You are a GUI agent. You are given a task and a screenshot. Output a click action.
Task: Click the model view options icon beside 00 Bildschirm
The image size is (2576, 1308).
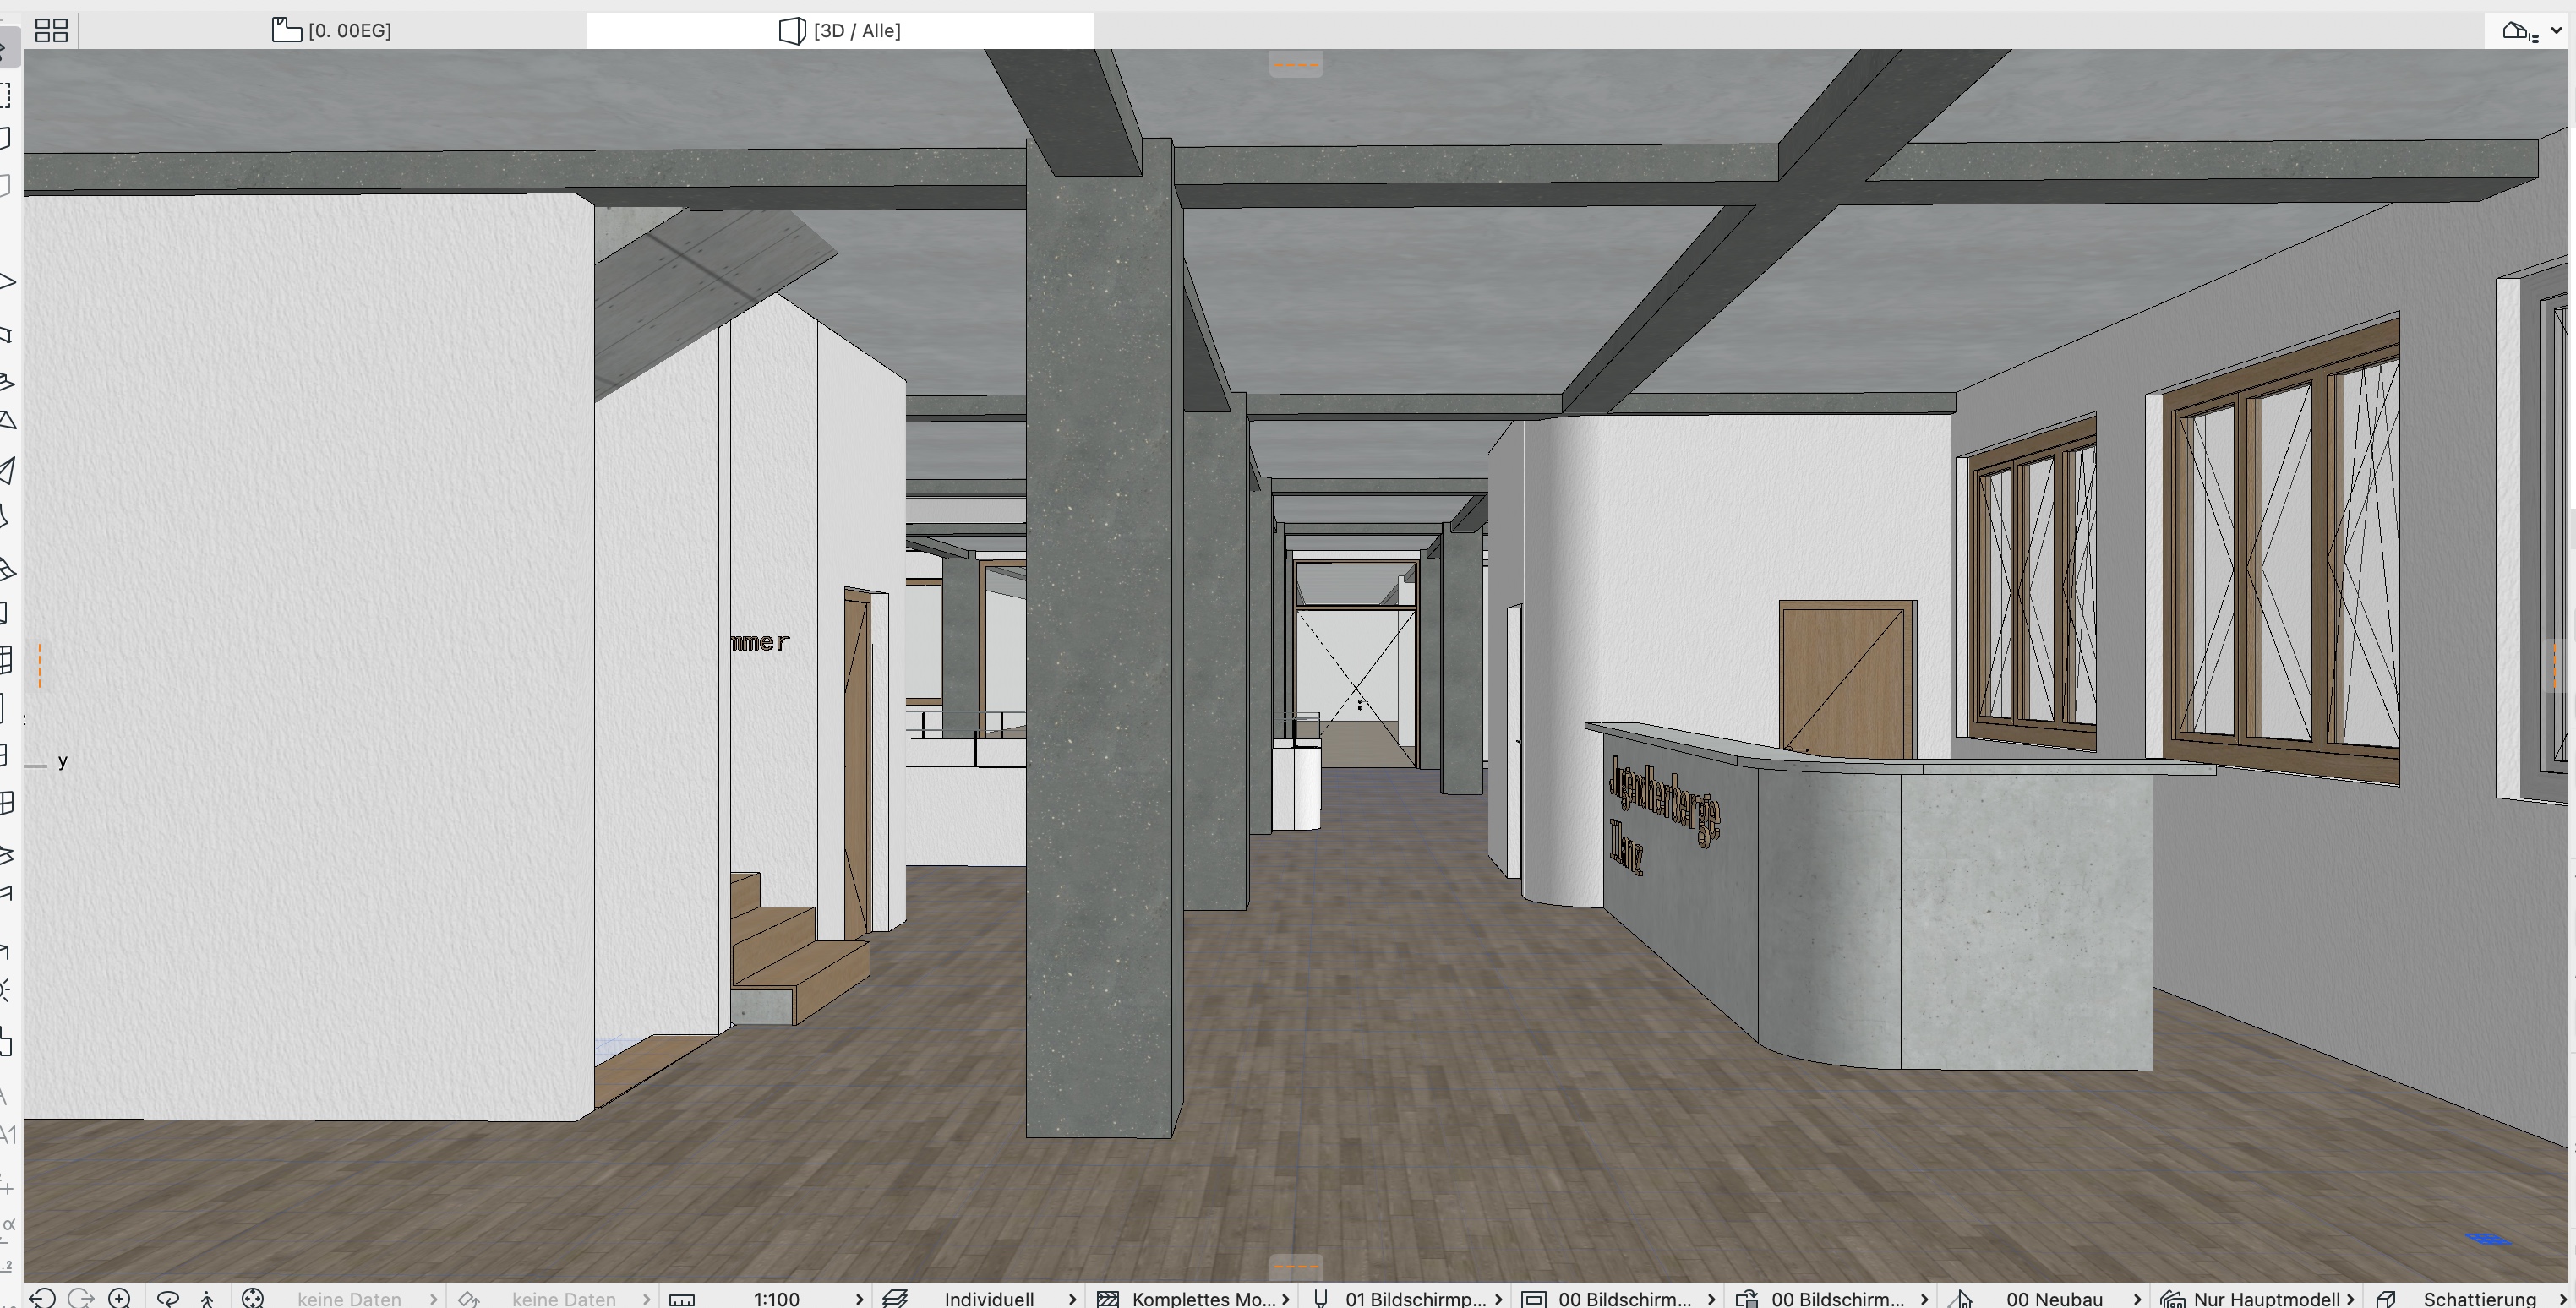(1534, 1298)
